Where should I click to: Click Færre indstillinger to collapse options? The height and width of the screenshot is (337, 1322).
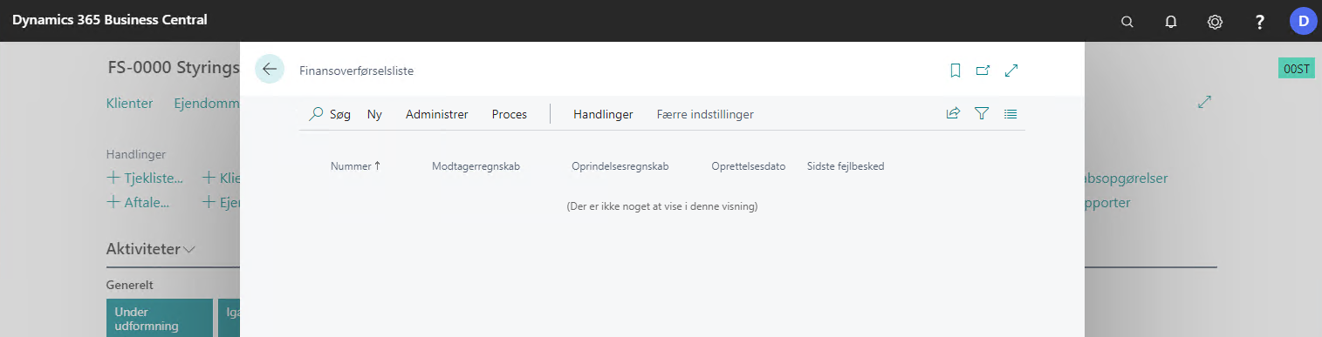705,114
